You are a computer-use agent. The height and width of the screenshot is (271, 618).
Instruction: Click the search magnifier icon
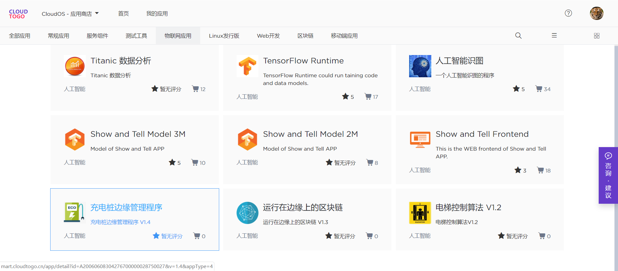pyautogui.click(x=518, y=36)
